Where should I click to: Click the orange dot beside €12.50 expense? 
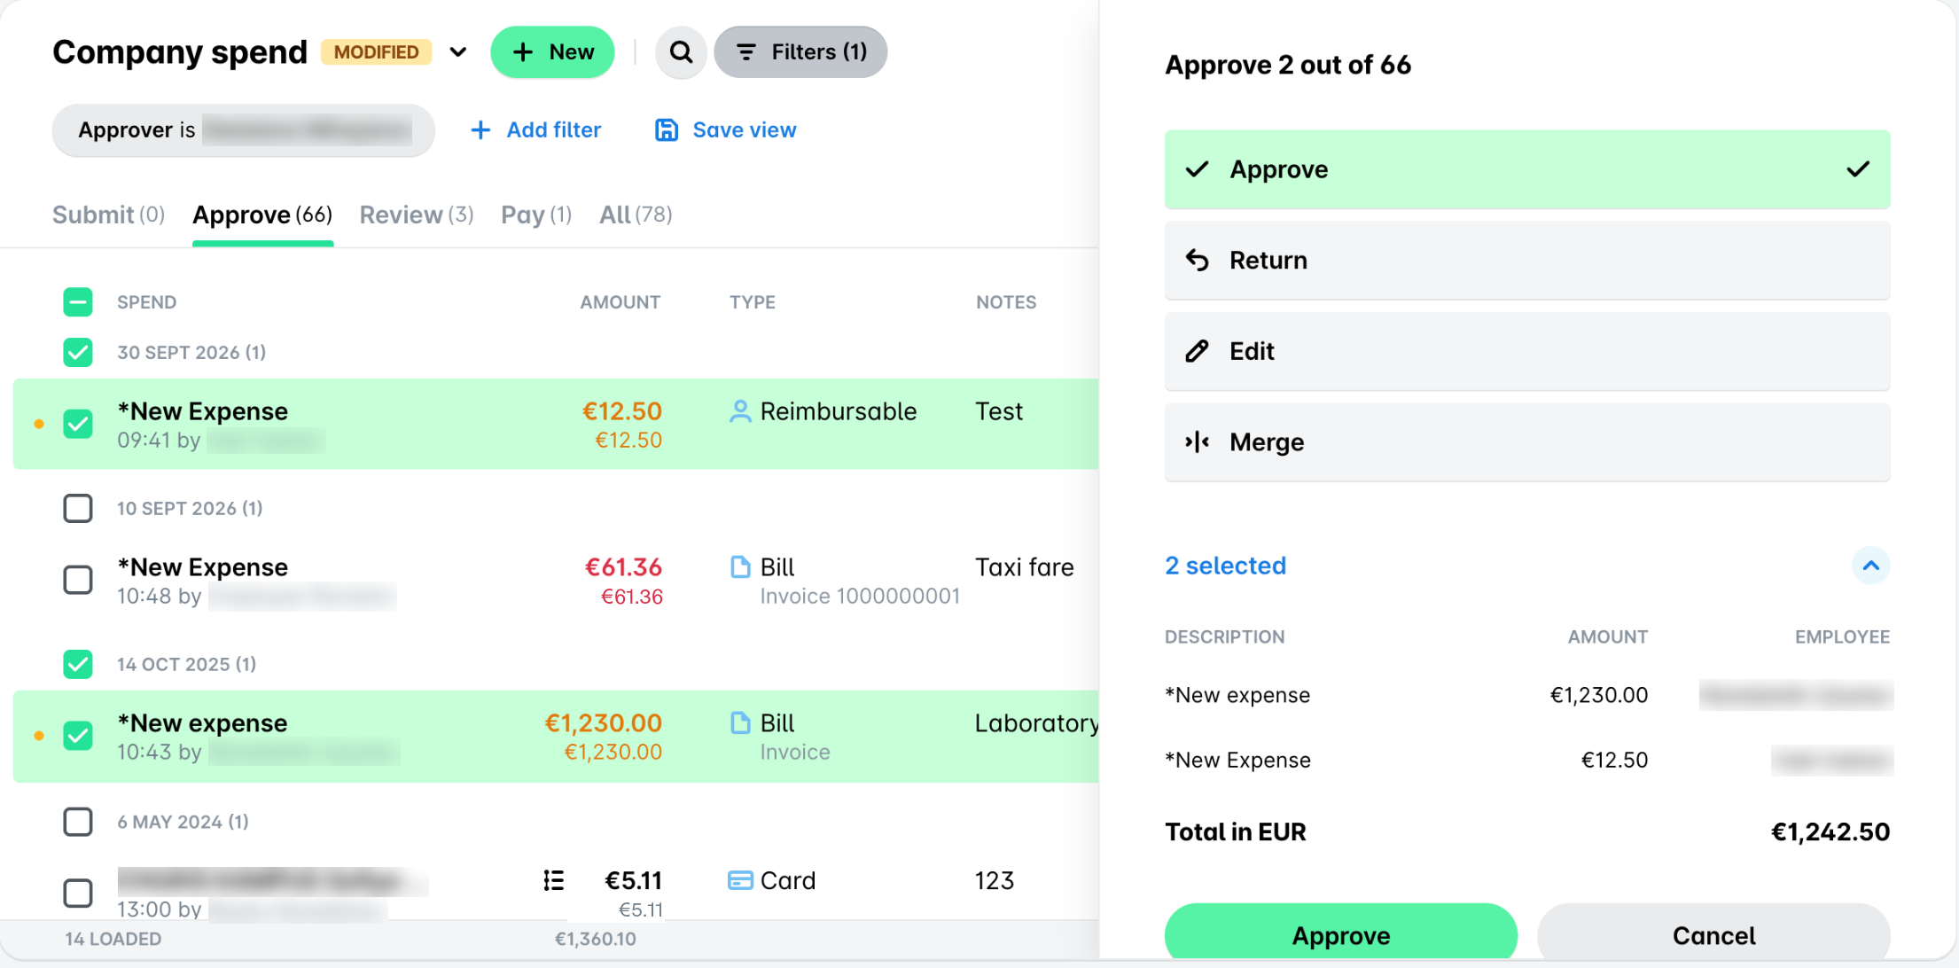(x=39, y=424)
